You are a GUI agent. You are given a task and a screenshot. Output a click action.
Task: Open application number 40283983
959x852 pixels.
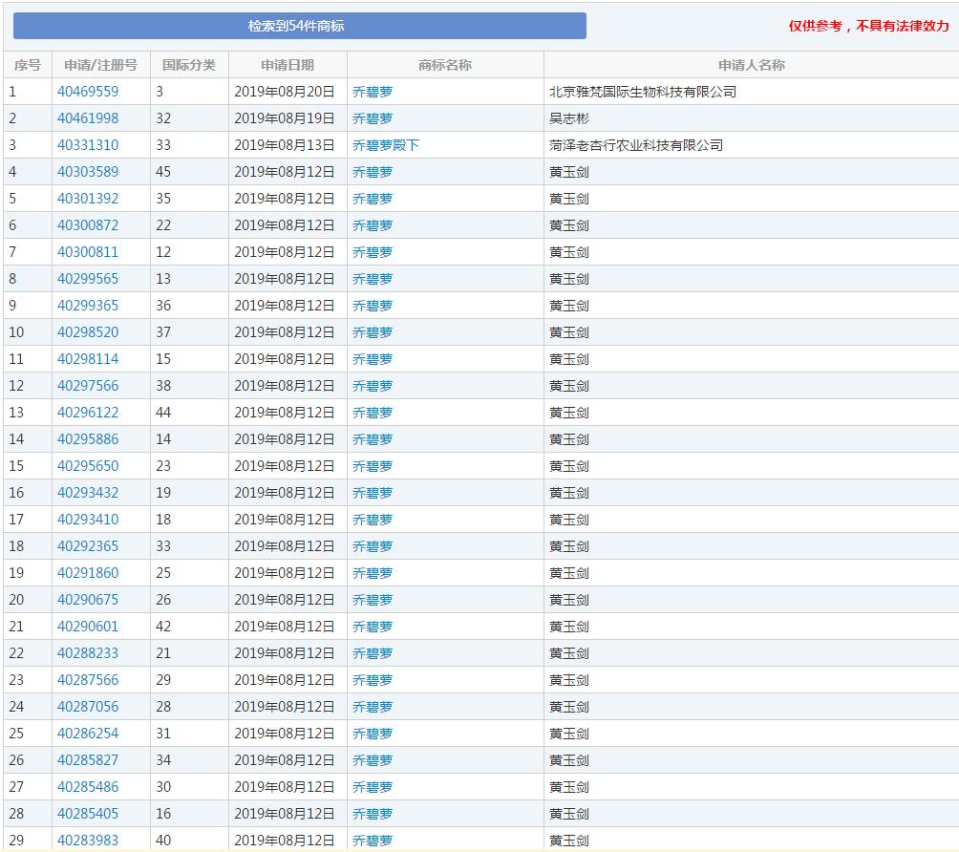point(88,841)
